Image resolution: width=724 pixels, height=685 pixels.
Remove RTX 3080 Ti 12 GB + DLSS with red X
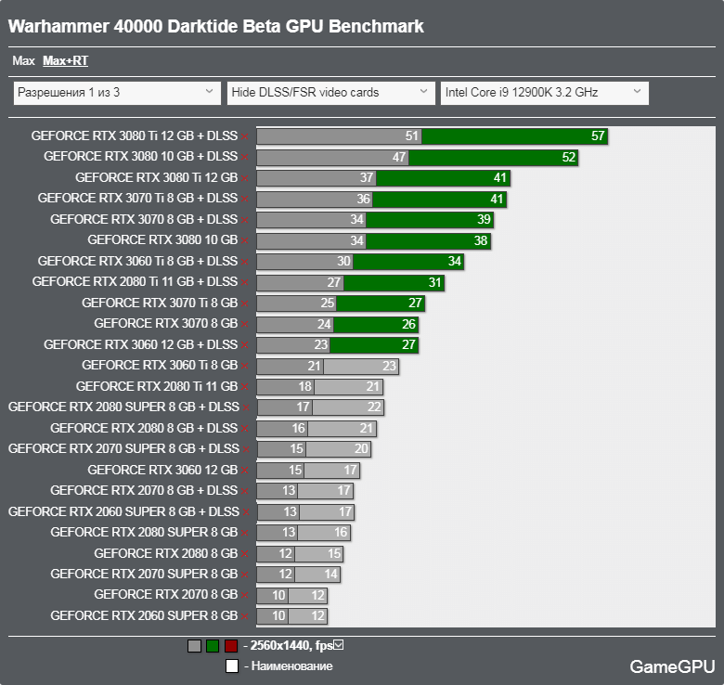pos(245,136)
